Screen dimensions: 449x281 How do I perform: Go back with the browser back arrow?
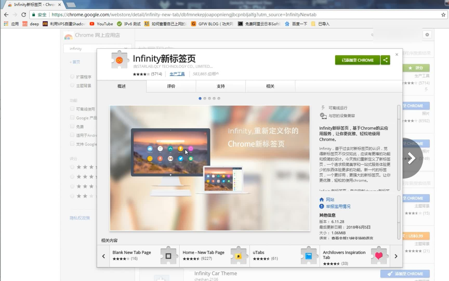click(6, 15)
